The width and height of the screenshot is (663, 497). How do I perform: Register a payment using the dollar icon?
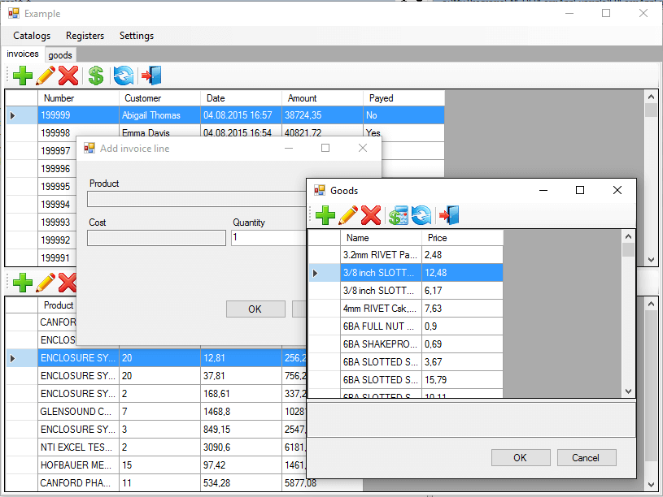point(95,76)
